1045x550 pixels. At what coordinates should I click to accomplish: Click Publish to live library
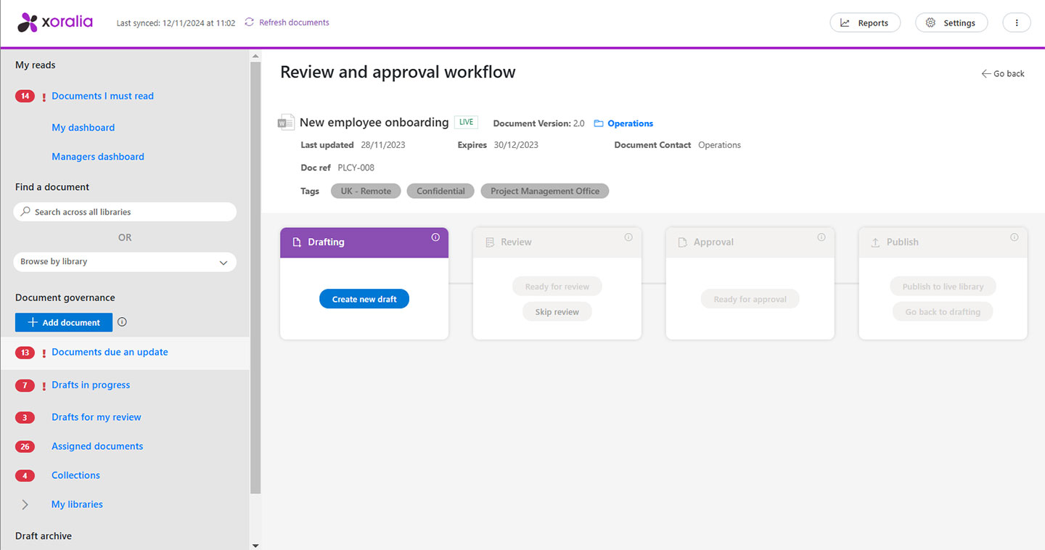tap(943, 287)
